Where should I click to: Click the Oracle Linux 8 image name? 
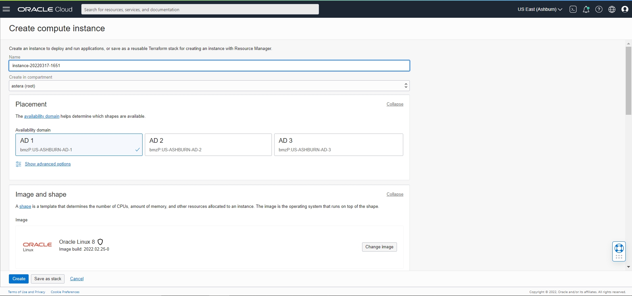point(77,242)
